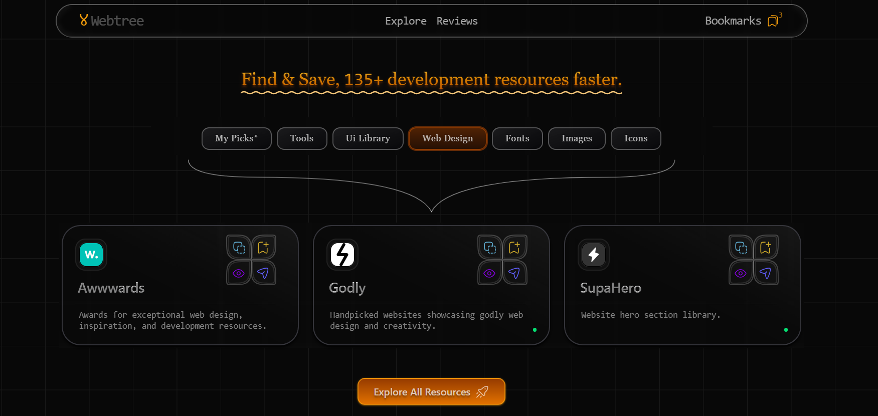Switch to the Tools tab

(302, 138)
